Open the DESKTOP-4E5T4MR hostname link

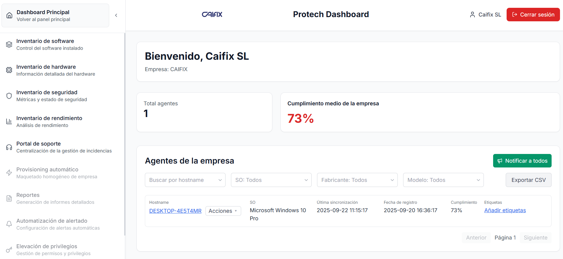pos(175,211)
